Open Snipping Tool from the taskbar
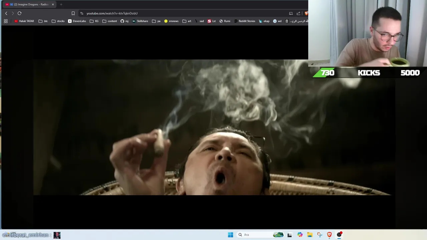Viewport: 427px width, 240px height. [320, 235]
